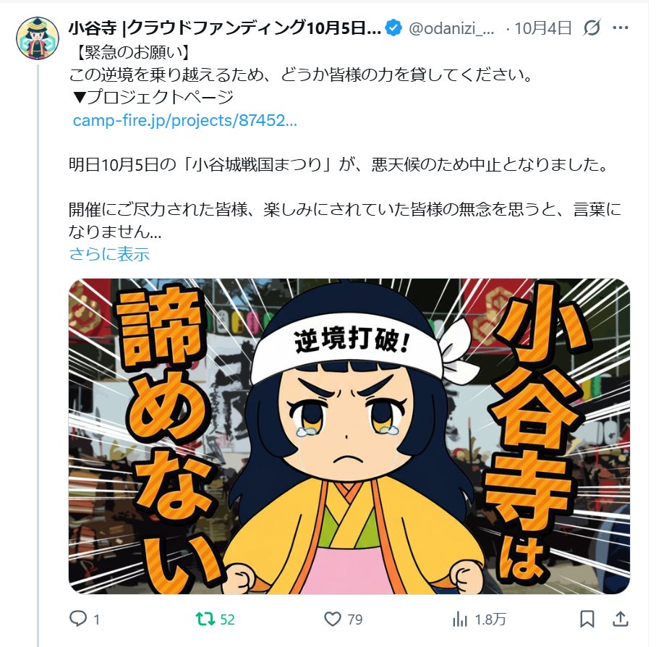Expand post text with さらに表示
The width and height of the screenshot is (669, 647).
tap(109, 254)
